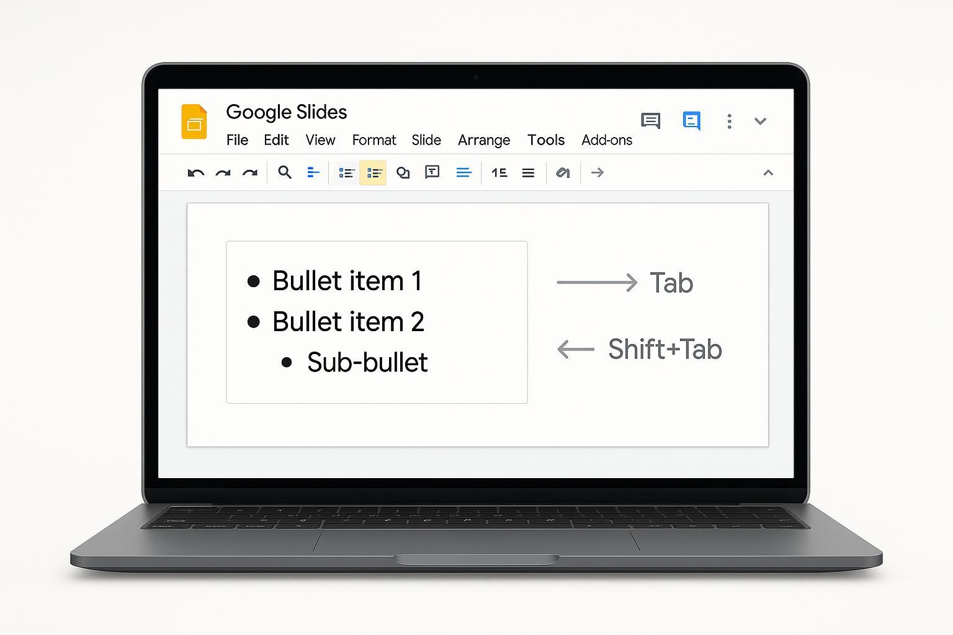The width and height of the screenshot is (953, 635).
Task: Open the Format menu
Action: pos(374,140)
